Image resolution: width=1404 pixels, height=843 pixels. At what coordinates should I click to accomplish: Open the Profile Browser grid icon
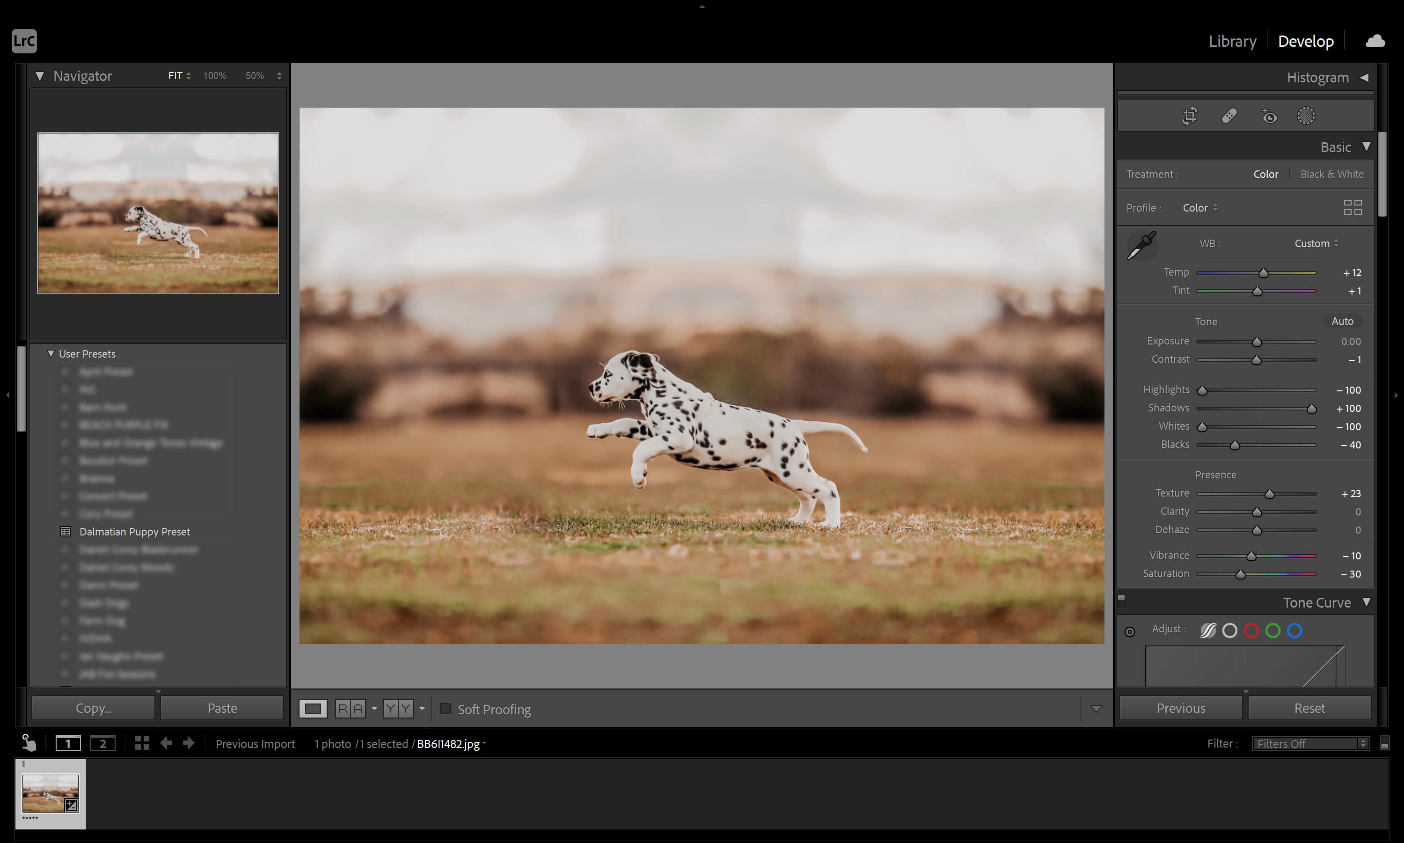(x=1353, y=207)
